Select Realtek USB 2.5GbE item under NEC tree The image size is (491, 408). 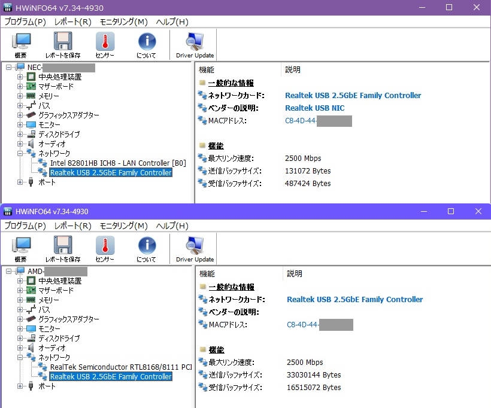coord(111,173)
